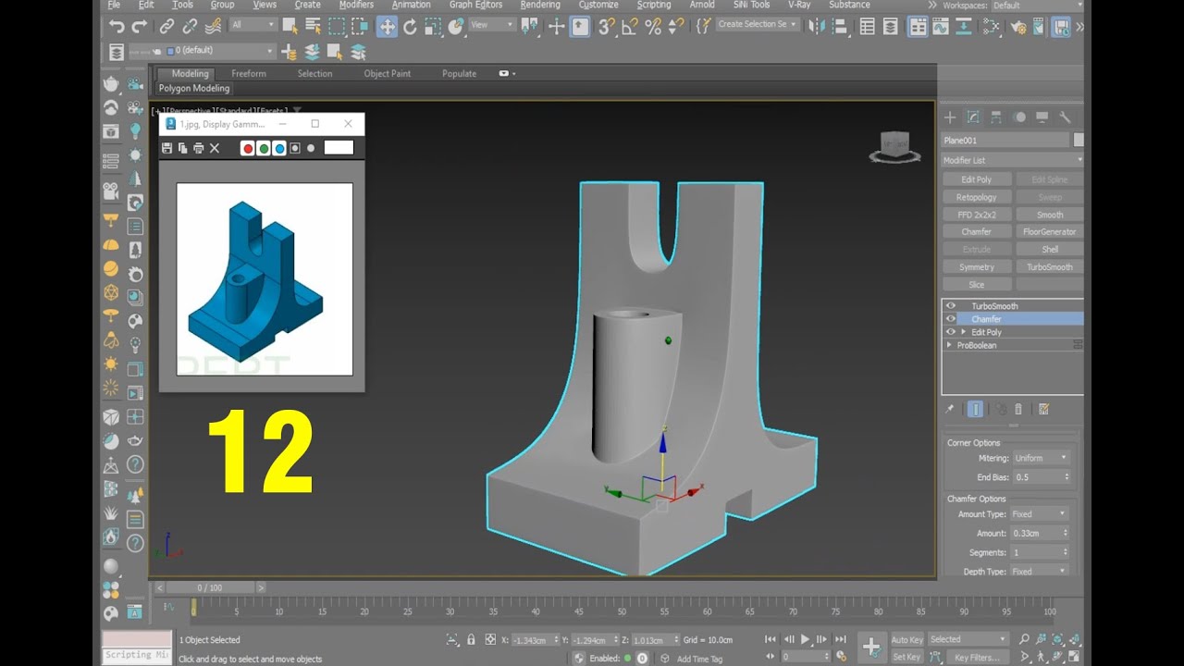Open the Render Setup teapot icon
The image size is (1184, 666).
(x=1017, y=27)
